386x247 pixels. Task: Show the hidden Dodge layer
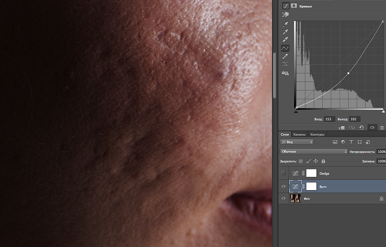pyautogui.click(x=283, y=173)
